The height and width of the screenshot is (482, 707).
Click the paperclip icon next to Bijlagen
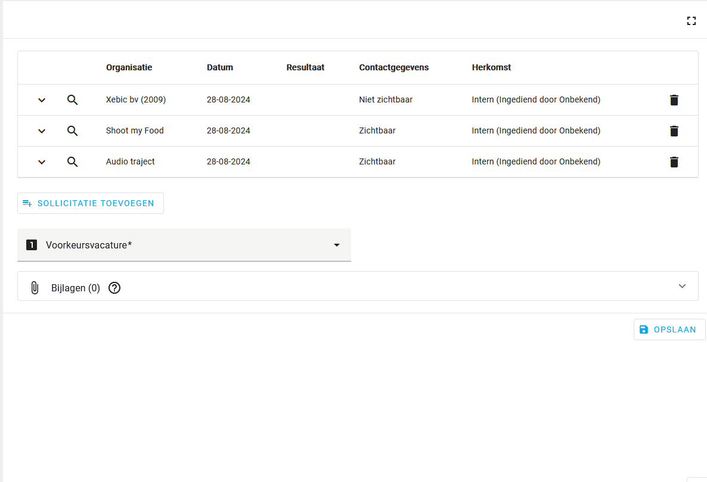click(x=35, y=287)
